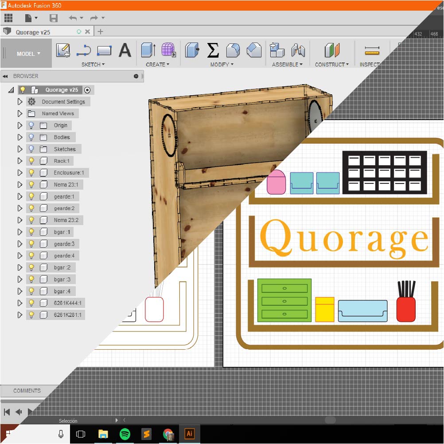This screenshot has height=444, width=444.
Task: Select the Offset Plane construct tool
Action: 332,50
